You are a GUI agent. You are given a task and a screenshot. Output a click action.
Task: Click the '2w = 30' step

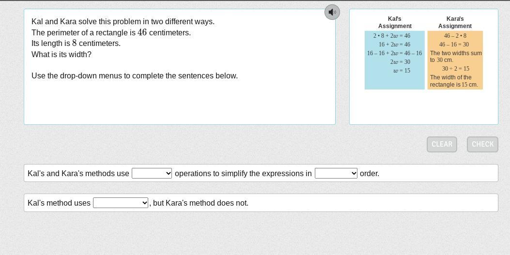tap(400, 62)
